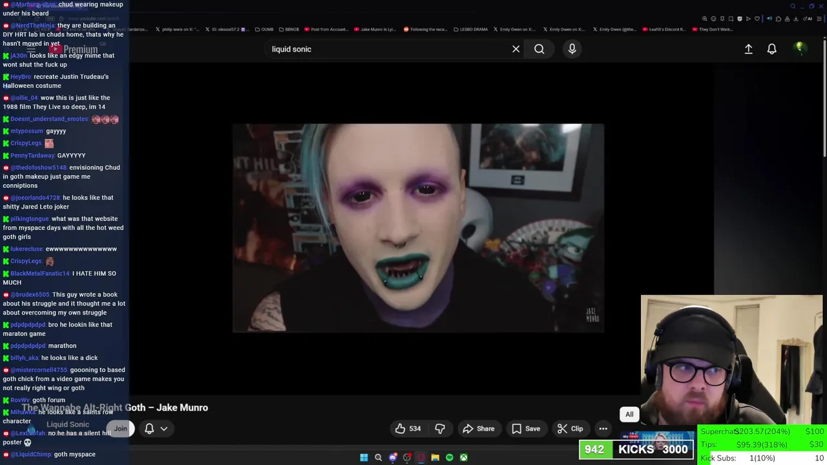Open the YouTube create/upload icon
The width and height of the screenshot is (827, 465).
pos(748,49)
